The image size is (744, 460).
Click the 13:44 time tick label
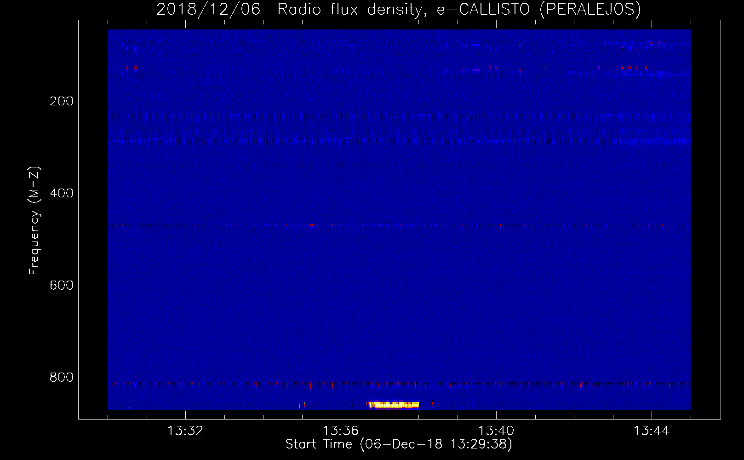(652, 431)
